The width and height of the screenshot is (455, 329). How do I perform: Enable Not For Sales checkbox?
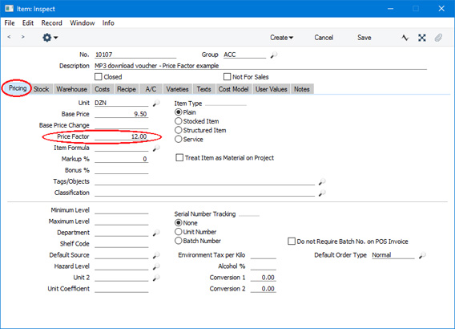pyautogui.click(x=227, y=77)
